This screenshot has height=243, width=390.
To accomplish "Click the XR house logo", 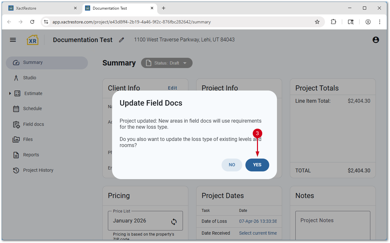I will pyautogui.click(x=33, y=40).
